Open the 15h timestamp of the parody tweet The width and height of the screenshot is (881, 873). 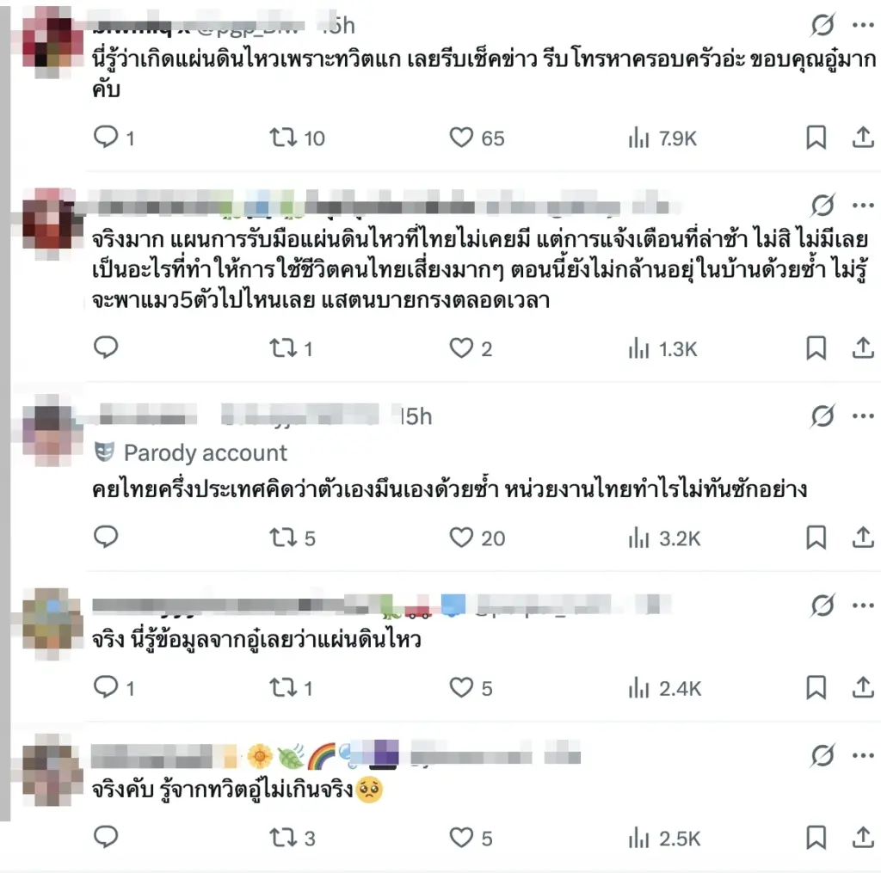click(x=416, y=416)
